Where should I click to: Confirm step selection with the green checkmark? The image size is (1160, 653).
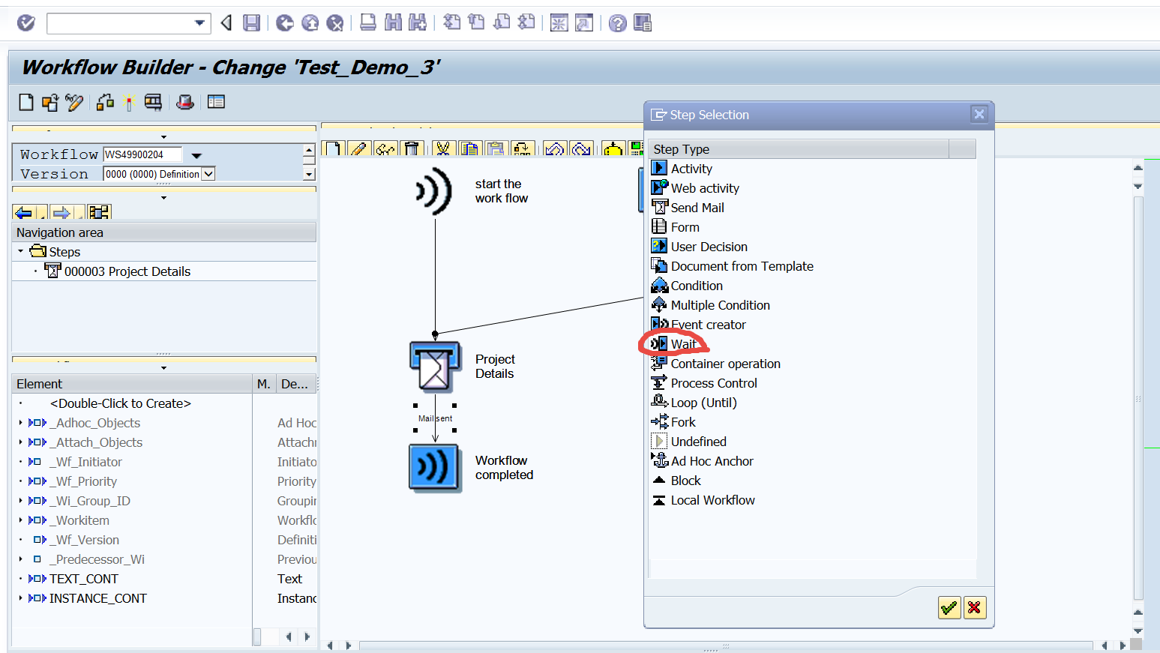pos(949,607)
